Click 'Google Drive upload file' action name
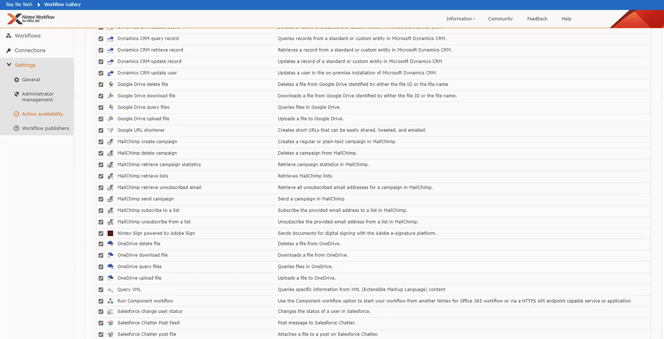664x339 pixels. pos(143,119)
